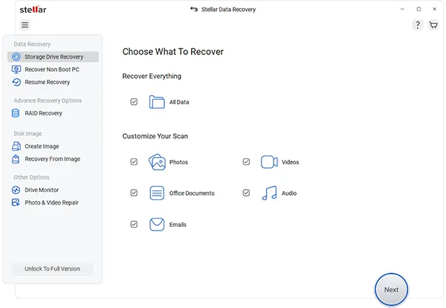The height and width of the screenshot is (308, 446).
Task: Click the Photos label
Action: coord(178,162)
